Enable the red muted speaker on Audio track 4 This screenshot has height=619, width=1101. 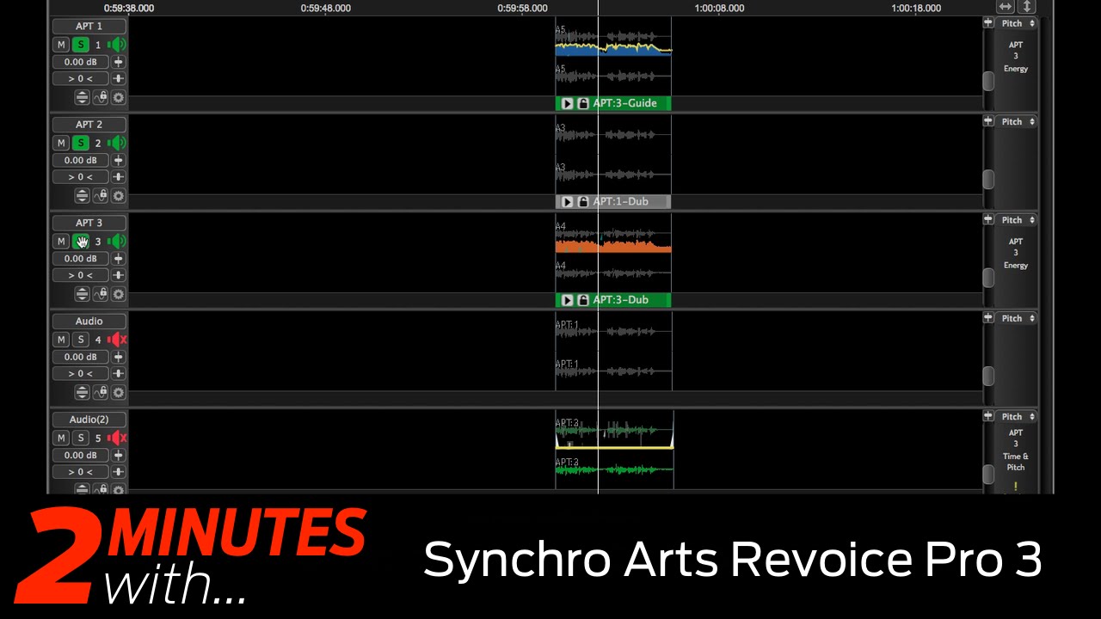coord(117,340)
